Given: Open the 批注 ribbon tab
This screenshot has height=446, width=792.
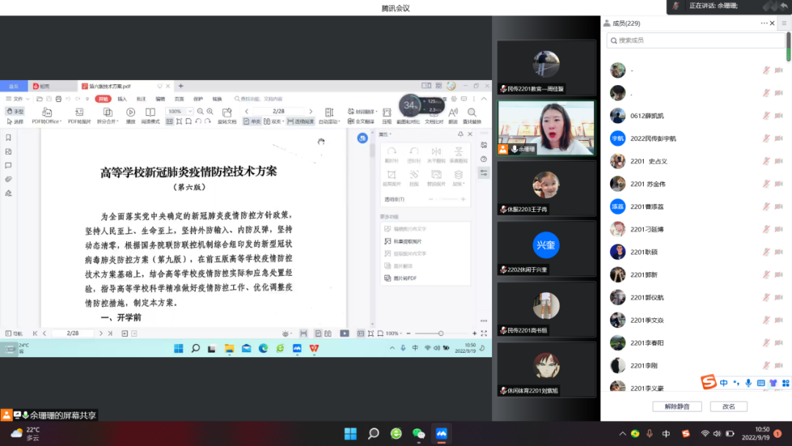Looking at the screenshot, I should pos(142,99).
